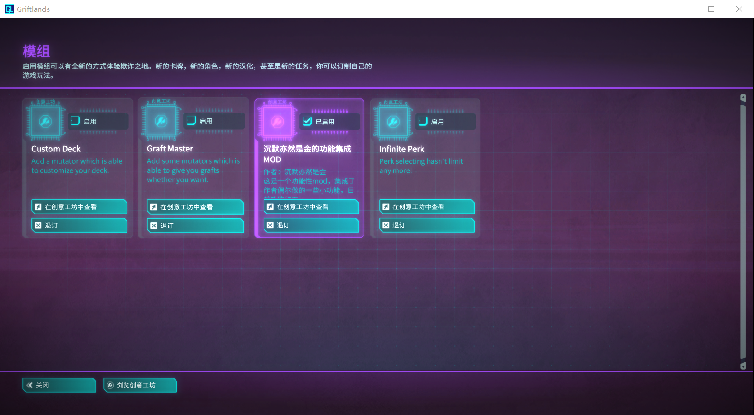View Graft Master in the workshop

coord(195,207)
